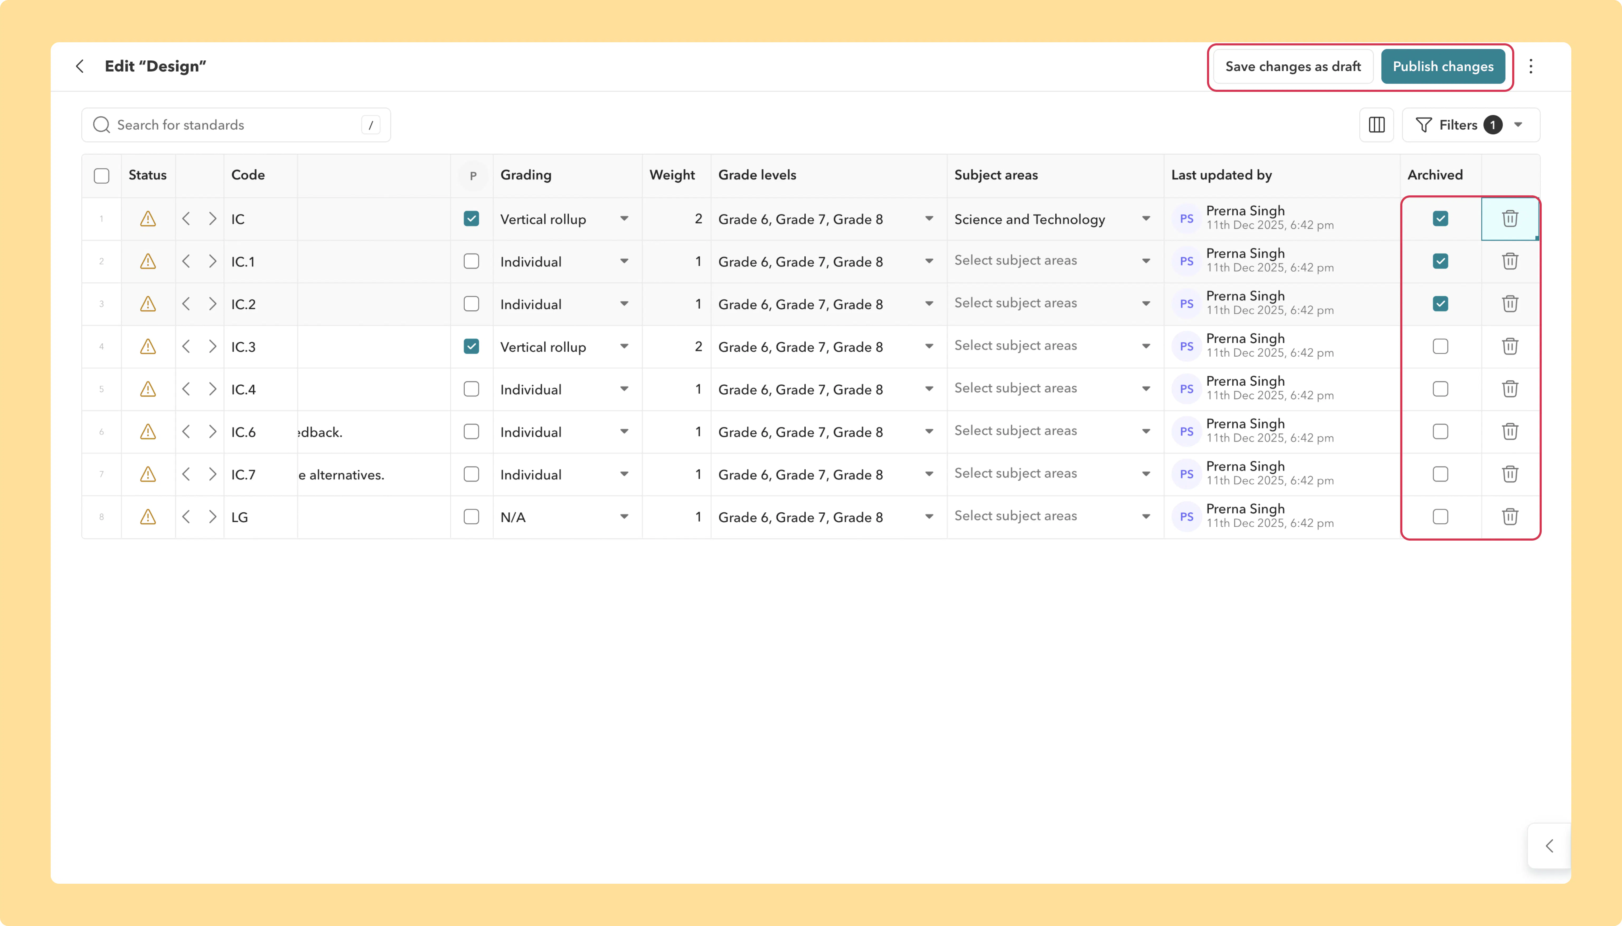The image size is (1622, 926).
Task: Select subject areas for IC.2
Action: [1055, 304]
